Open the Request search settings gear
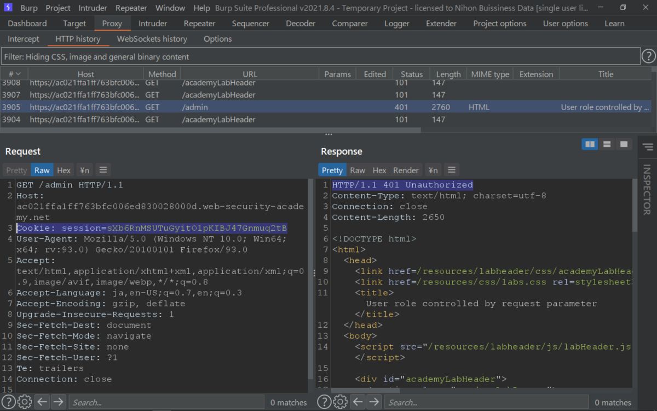Image resolution: width=657 pixels, height=411 pixels. (x=25, y=402)
